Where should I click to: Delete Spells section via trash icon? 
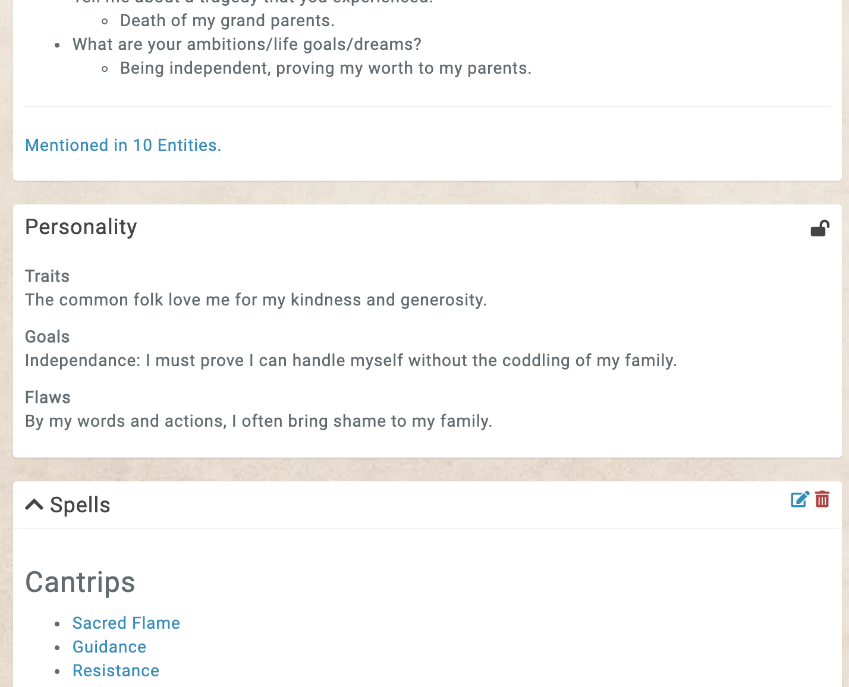(x=822, y=499)
